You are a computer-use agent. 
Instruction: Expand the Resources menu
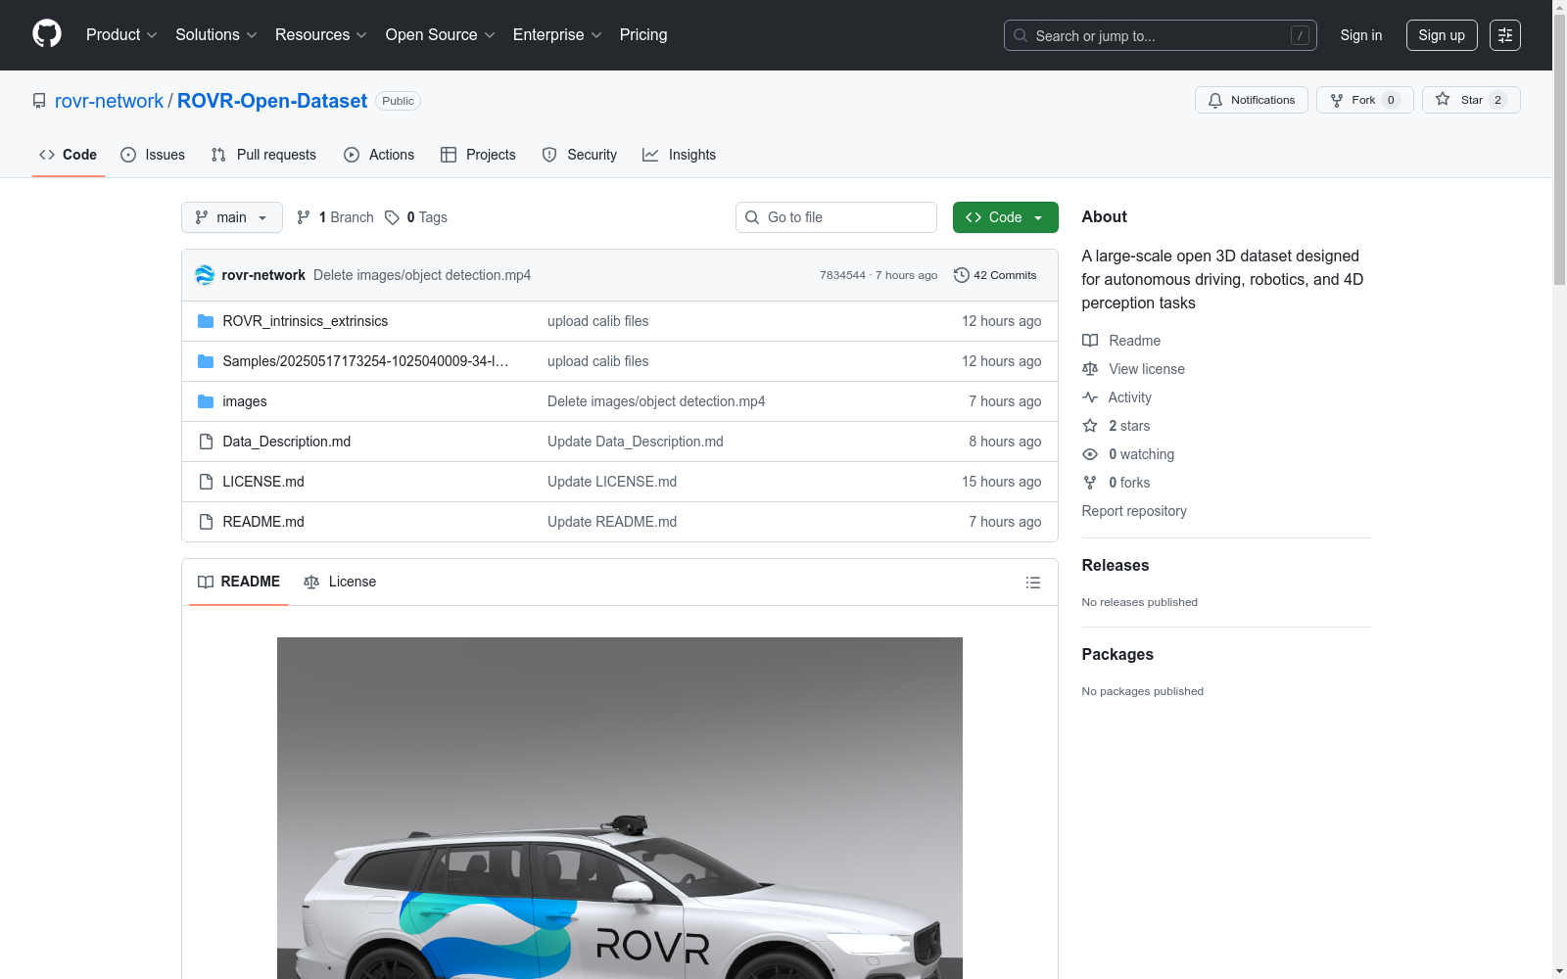pyautogui.click(x=321, y=35)
